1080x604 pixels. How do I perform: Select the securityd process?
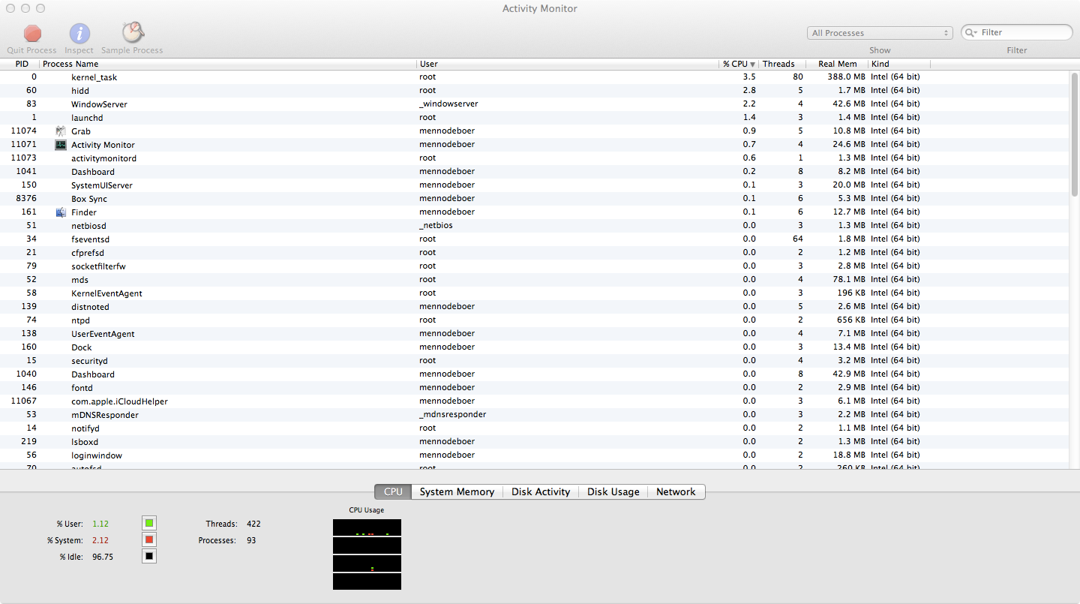[x=535, y=361]
